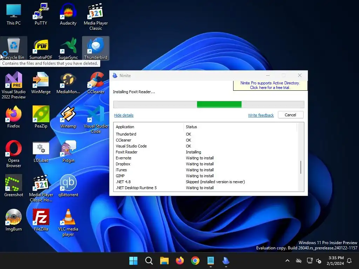Screen dimensions: 359x269
Task: Select the ImgBurn desktop icon
Action: coord(14,220)
